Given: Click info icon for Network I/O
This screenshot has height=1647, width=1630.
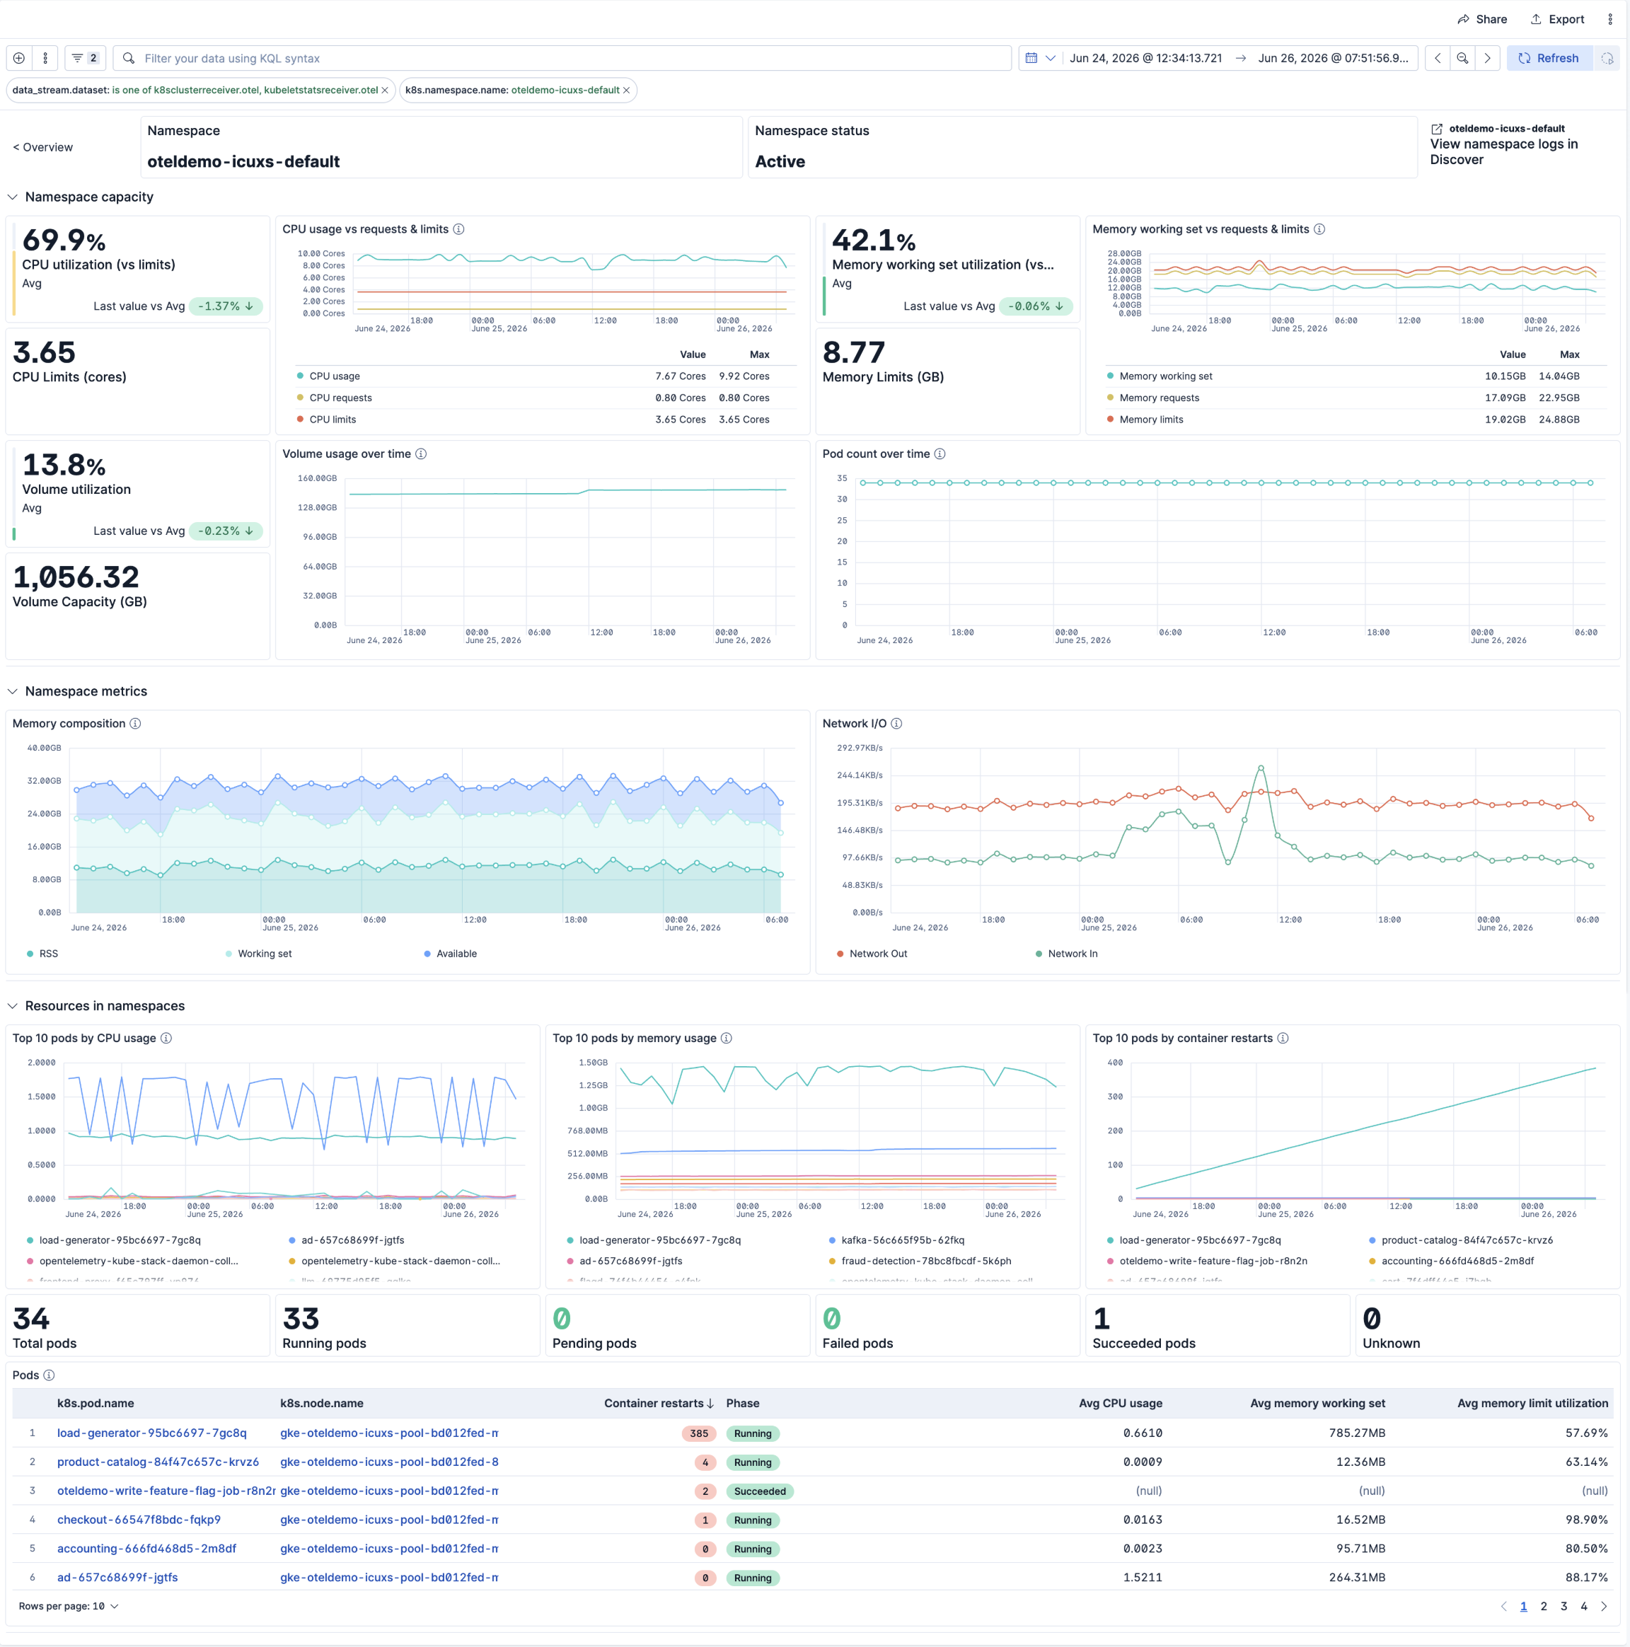Looking at the screenshot, I should [896, 724].
